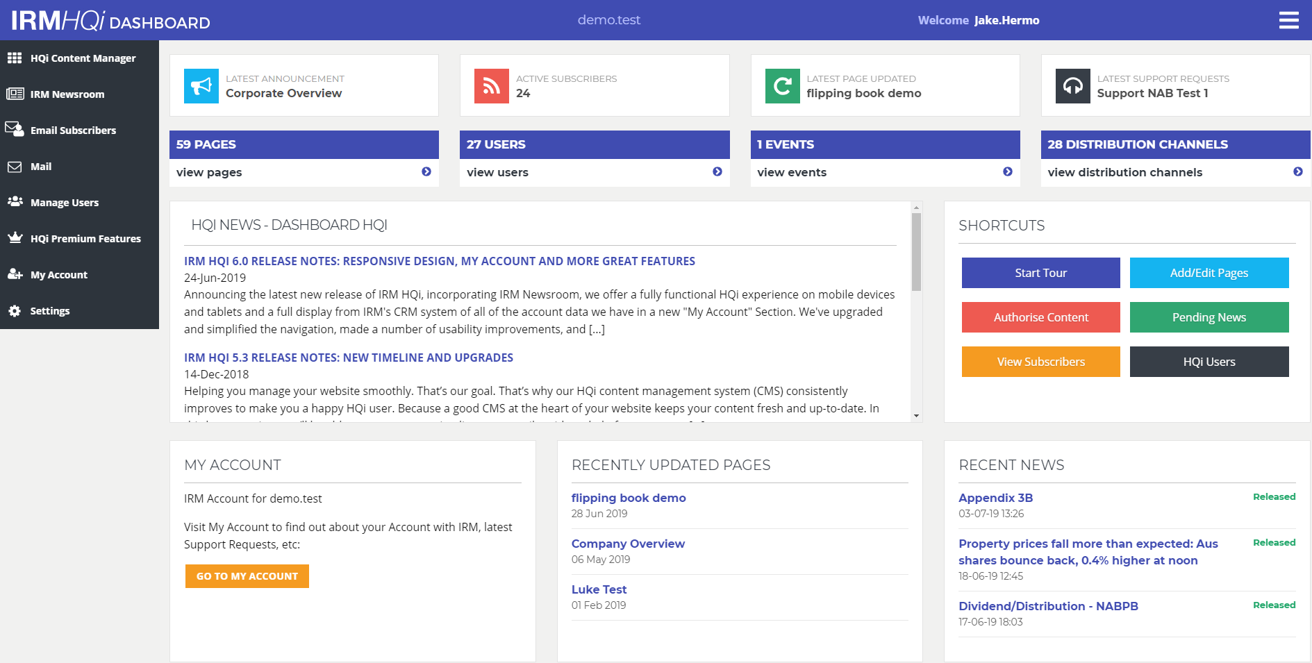Open the Appendix 3B news item

pos(995,498)
